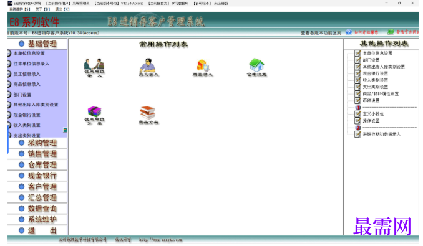
Task: Click the red 如何开始操作 link
Action: pyautogui.click(x=366, y=32)
